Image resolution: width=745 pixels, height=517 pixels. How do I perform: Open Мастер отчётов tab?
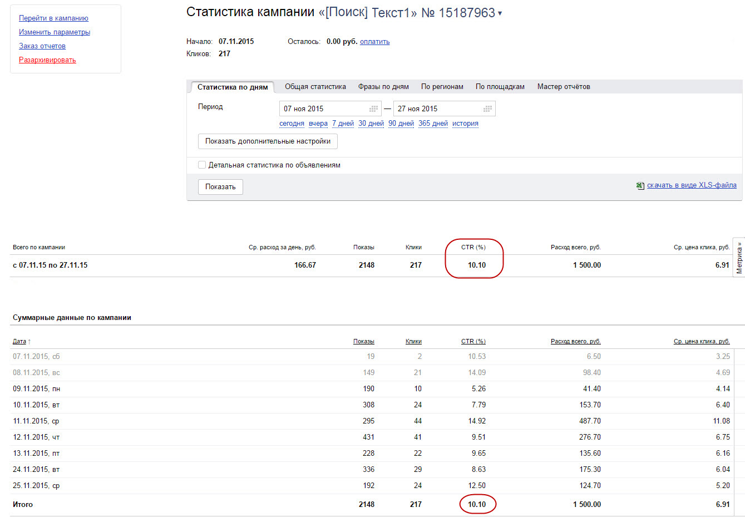pos(564,87)
